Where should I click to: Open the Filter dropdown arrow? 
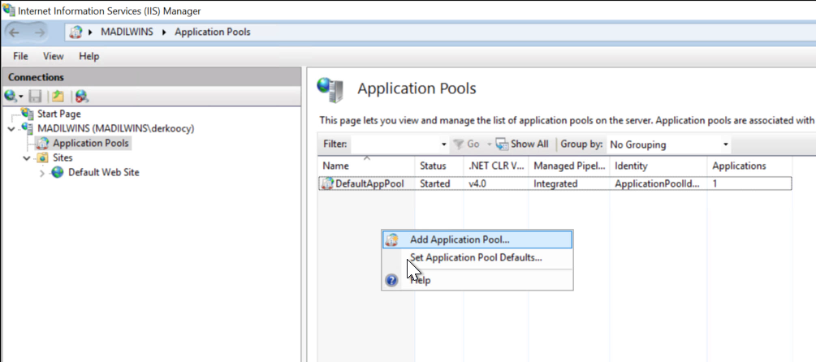point(444,144)
